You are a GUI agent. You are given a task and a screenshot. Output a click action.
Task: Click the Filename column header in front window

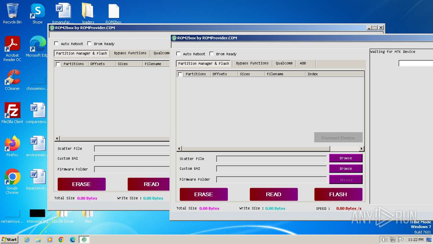tap(285, 74)
